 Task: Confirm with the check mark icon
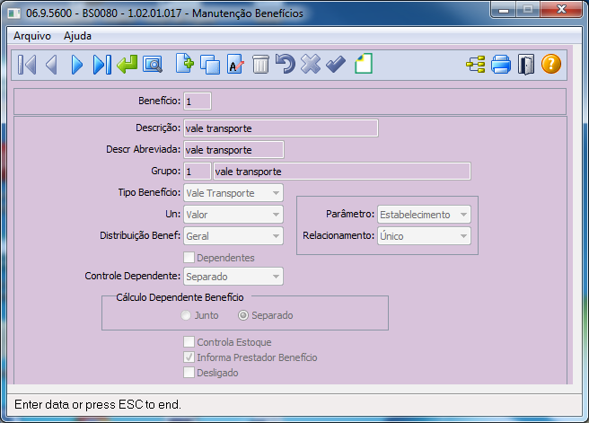[336, 64]
